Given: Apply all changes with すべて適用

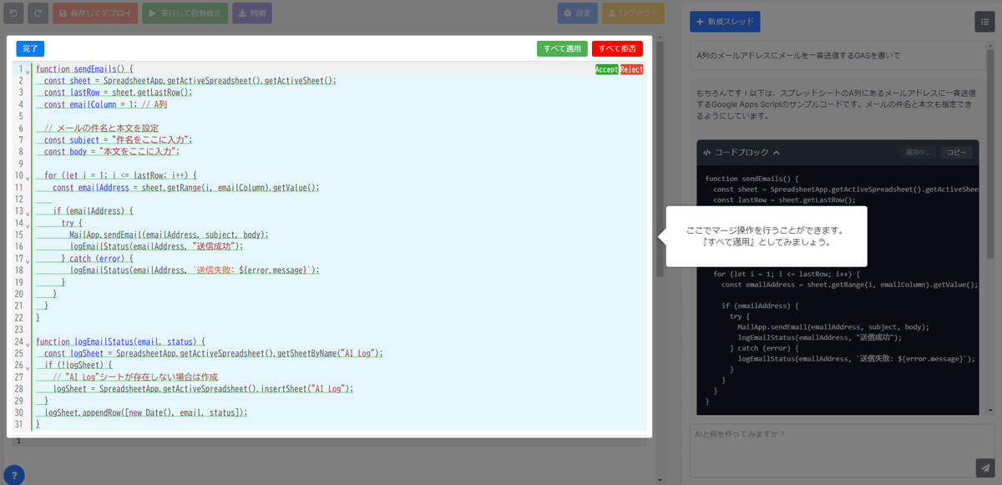Looking at the screenshot, I should point(562,48).
